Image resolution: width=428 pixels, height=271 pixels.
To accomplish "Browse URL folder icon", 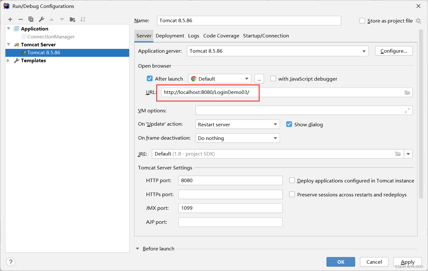I will [407, 92].
